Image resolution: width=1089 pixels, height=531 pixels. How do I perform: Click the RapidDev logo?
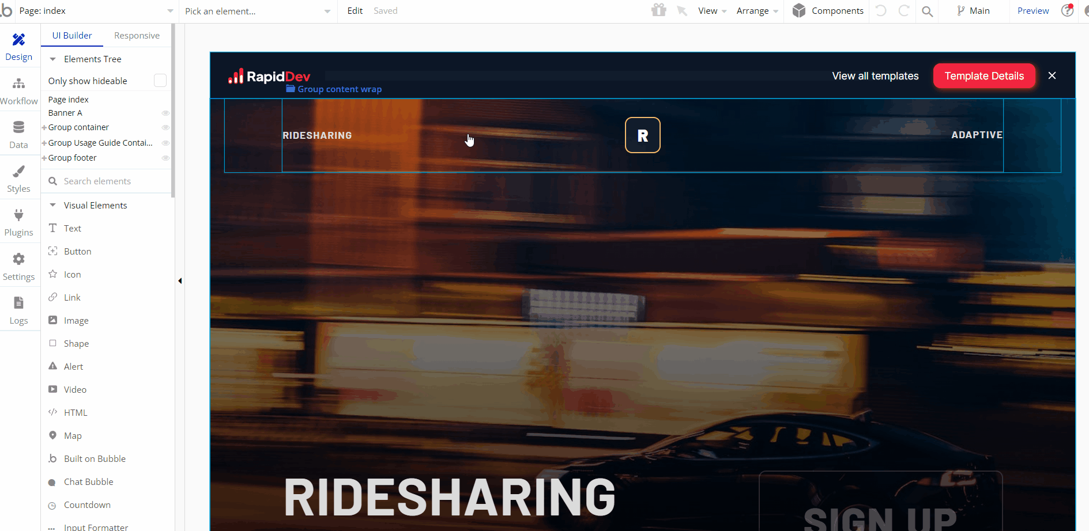(x=269, y=76)
